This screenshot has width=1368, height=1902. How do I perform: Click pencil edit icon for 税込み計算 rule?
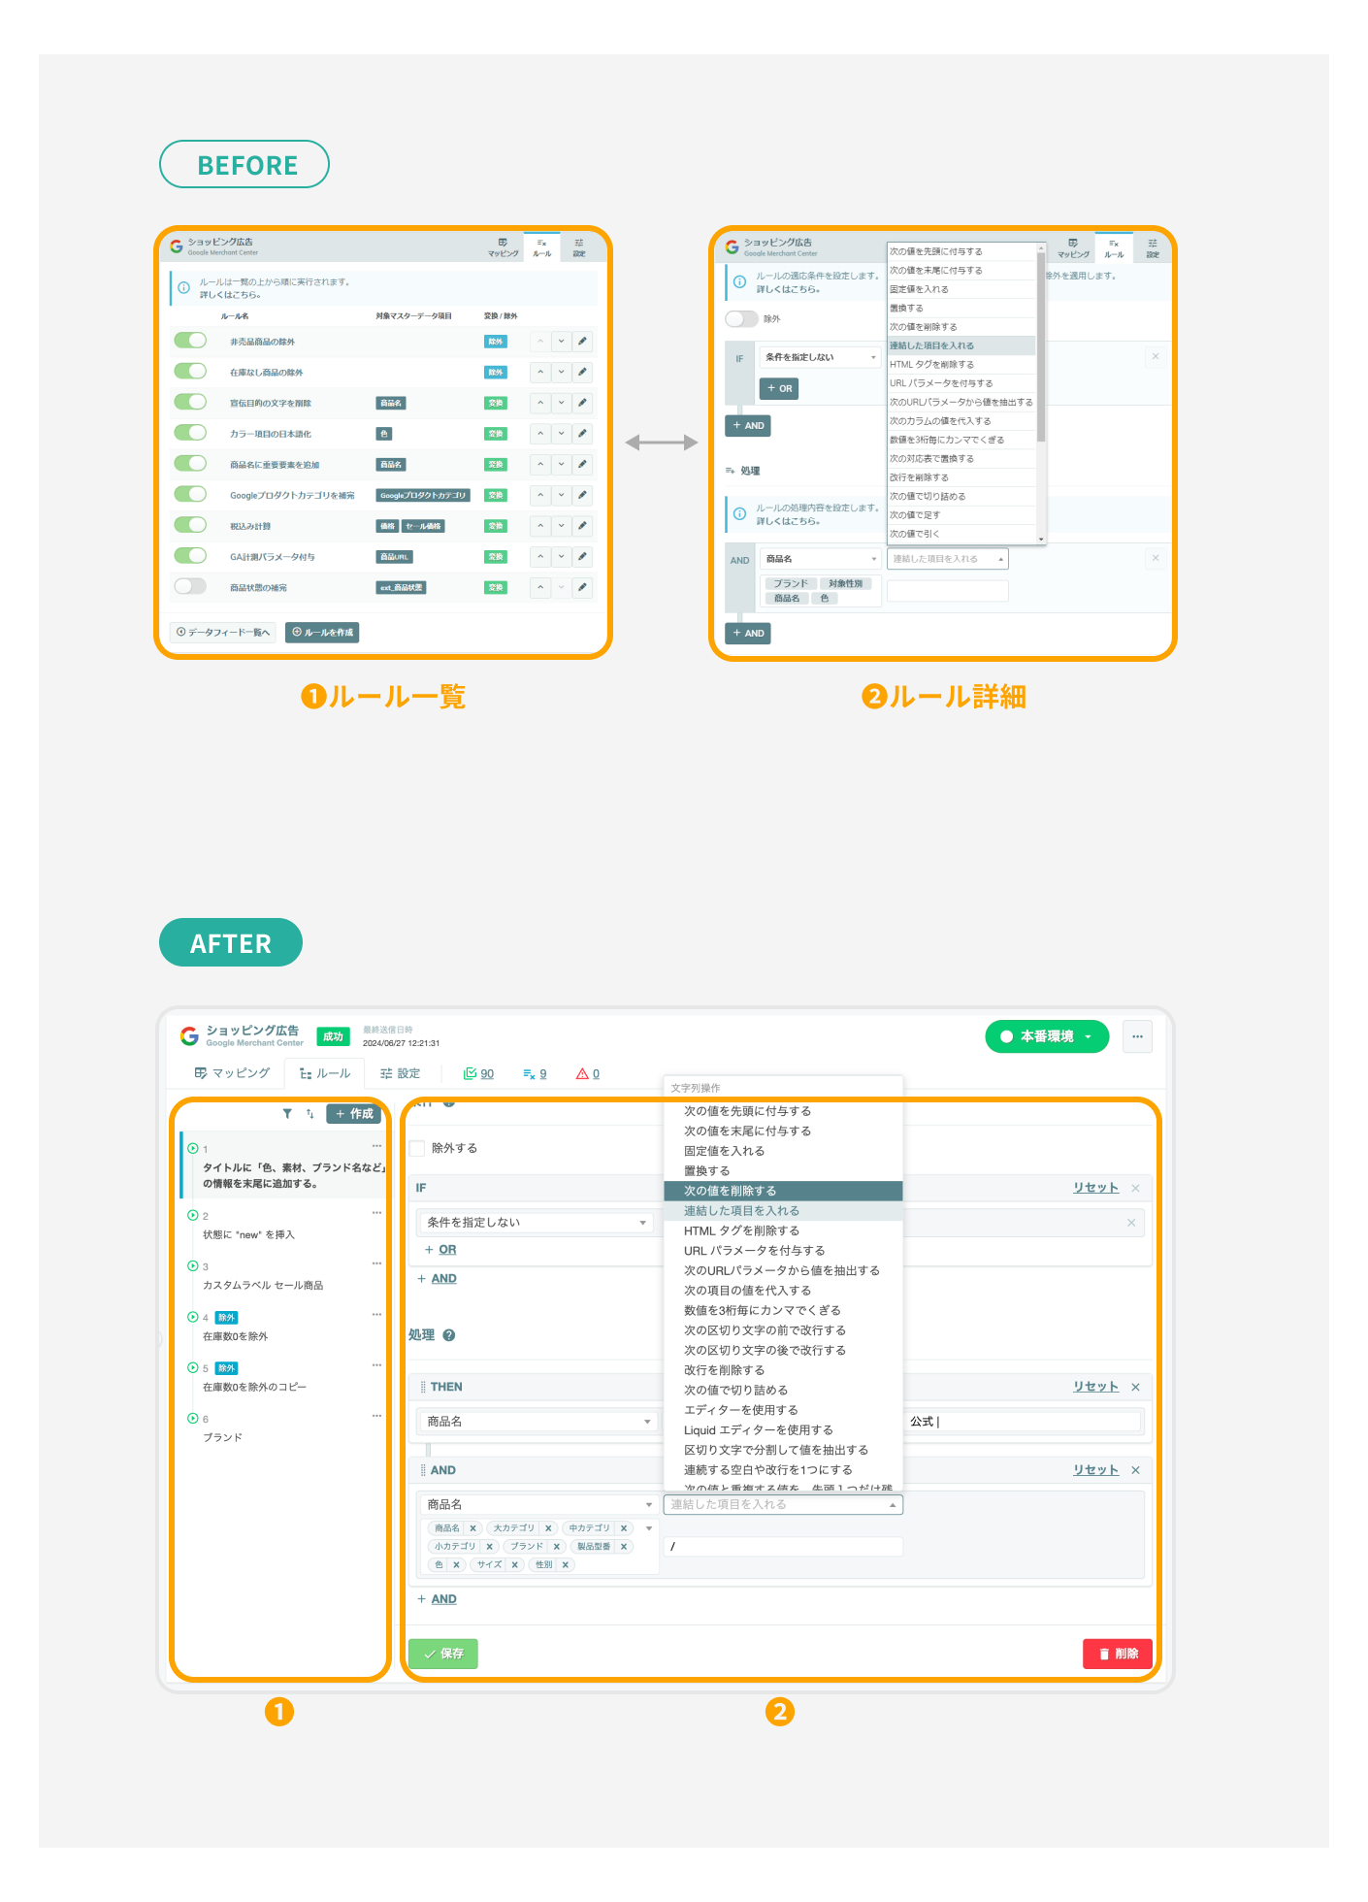coord(582,526)
